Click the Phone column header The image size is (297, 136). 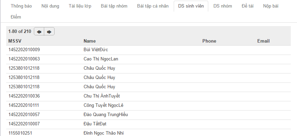click(x=209, y=41)
